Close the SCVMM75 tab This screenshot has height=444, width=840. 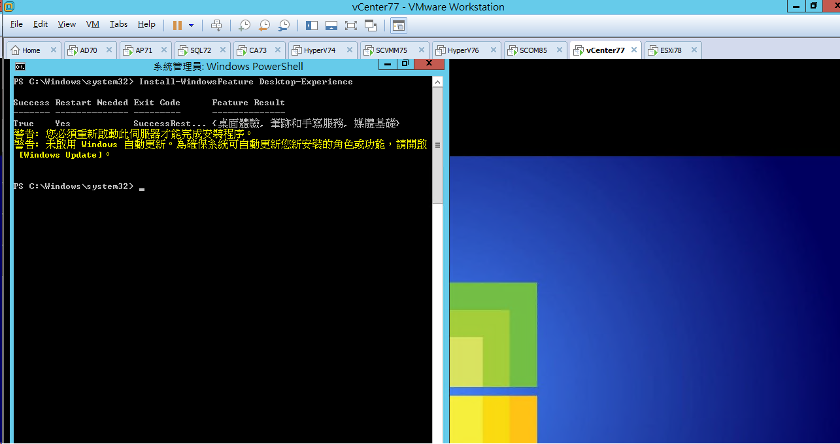pos(422,50)
